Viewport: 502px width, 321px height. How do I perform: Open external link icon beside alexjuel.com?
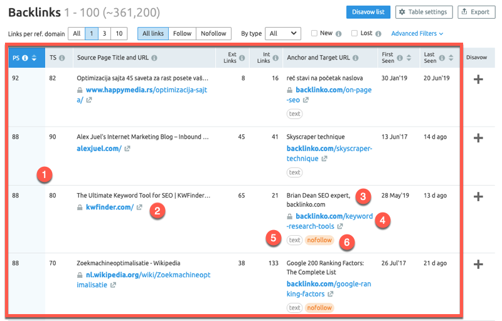(127, 149)
